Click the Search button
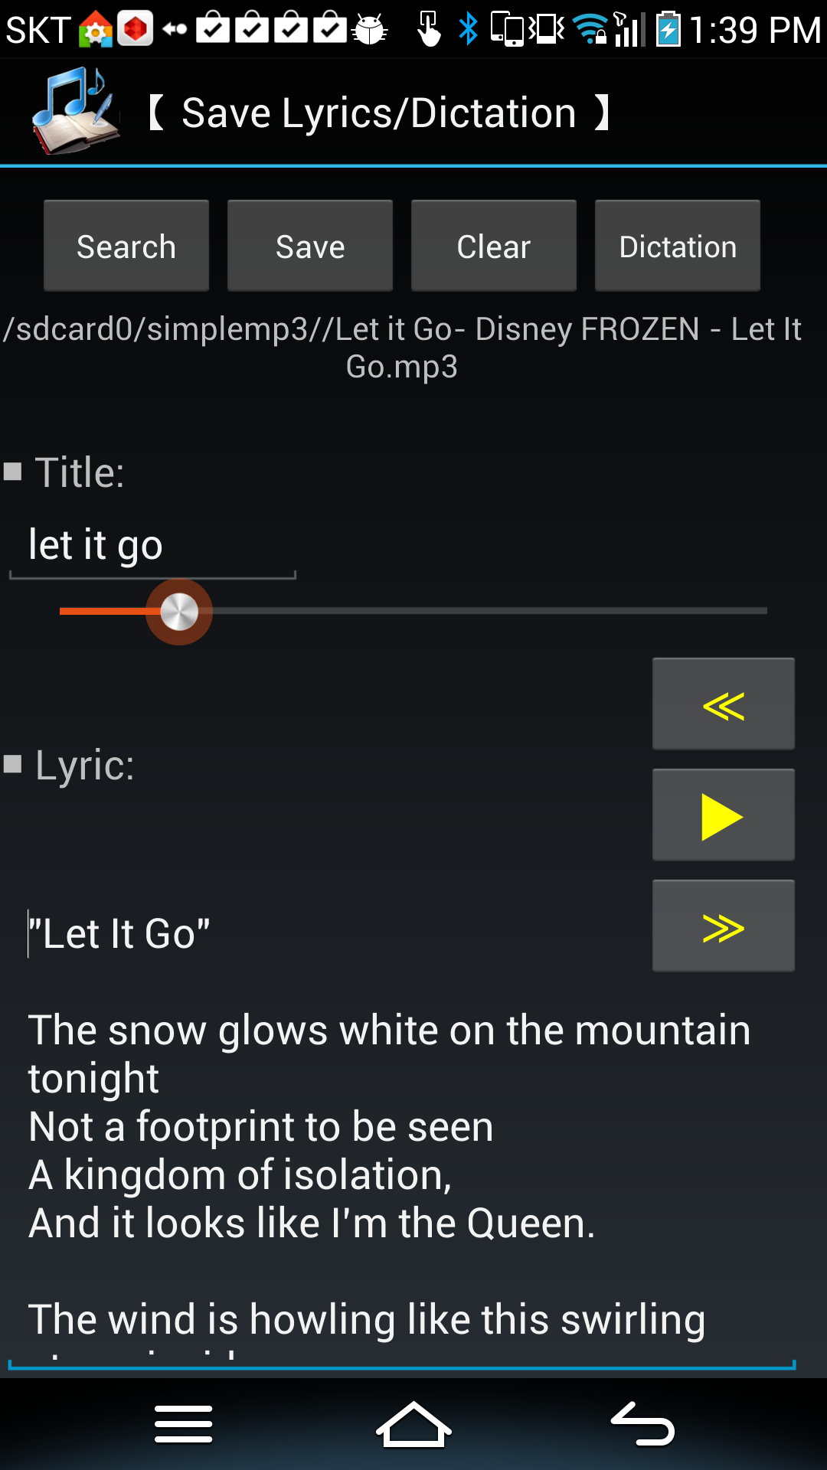 click(126, 247)
